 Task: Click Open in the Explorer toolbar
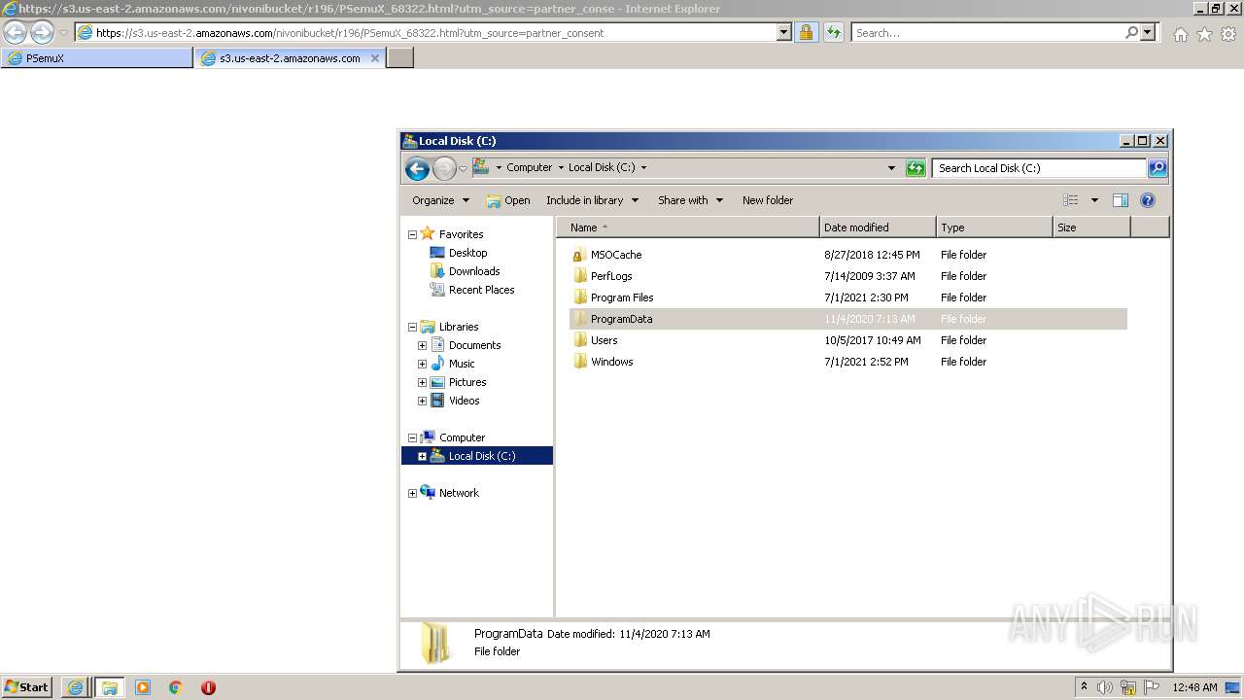click(508, 200)
